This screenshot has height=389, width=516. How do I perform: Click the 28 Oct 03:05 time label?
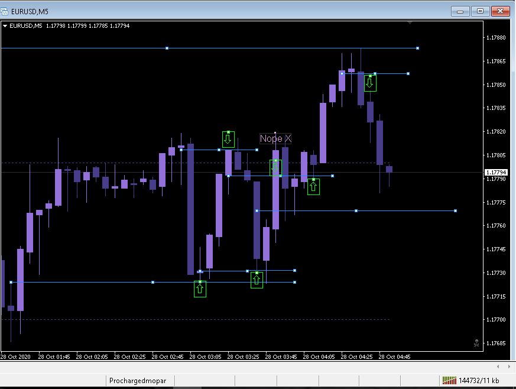205,356
